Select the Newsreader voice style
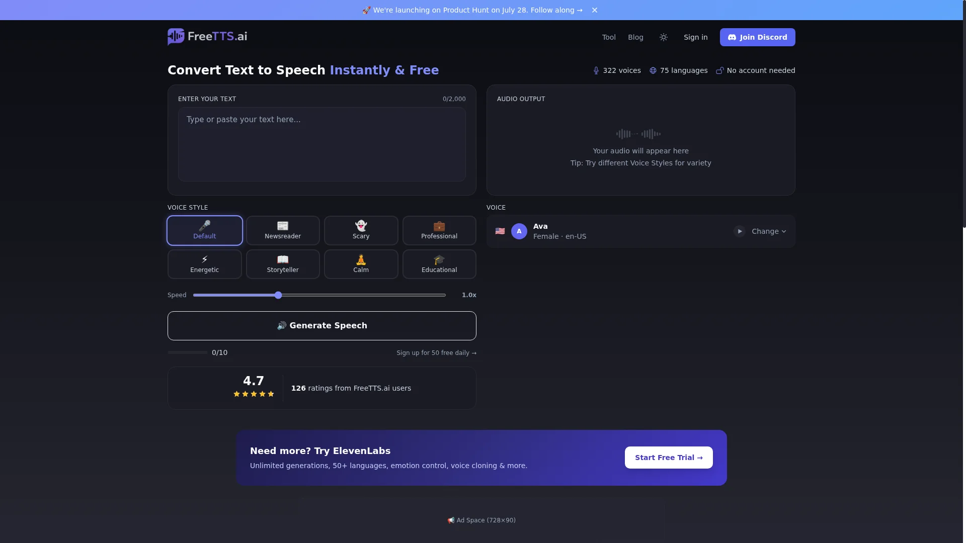This screenshot has width=966, height=543. 283,231
